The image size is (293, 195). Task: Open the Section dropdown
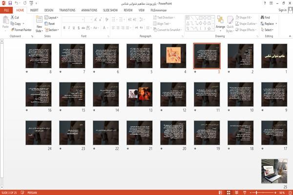coord(52,30)
